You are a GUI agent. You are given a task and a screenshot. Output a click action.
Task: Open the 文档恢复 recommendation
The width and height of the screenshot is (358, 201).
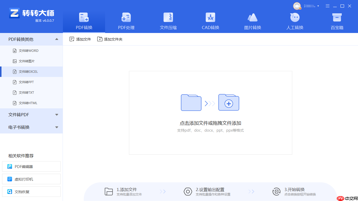[31, 192]
